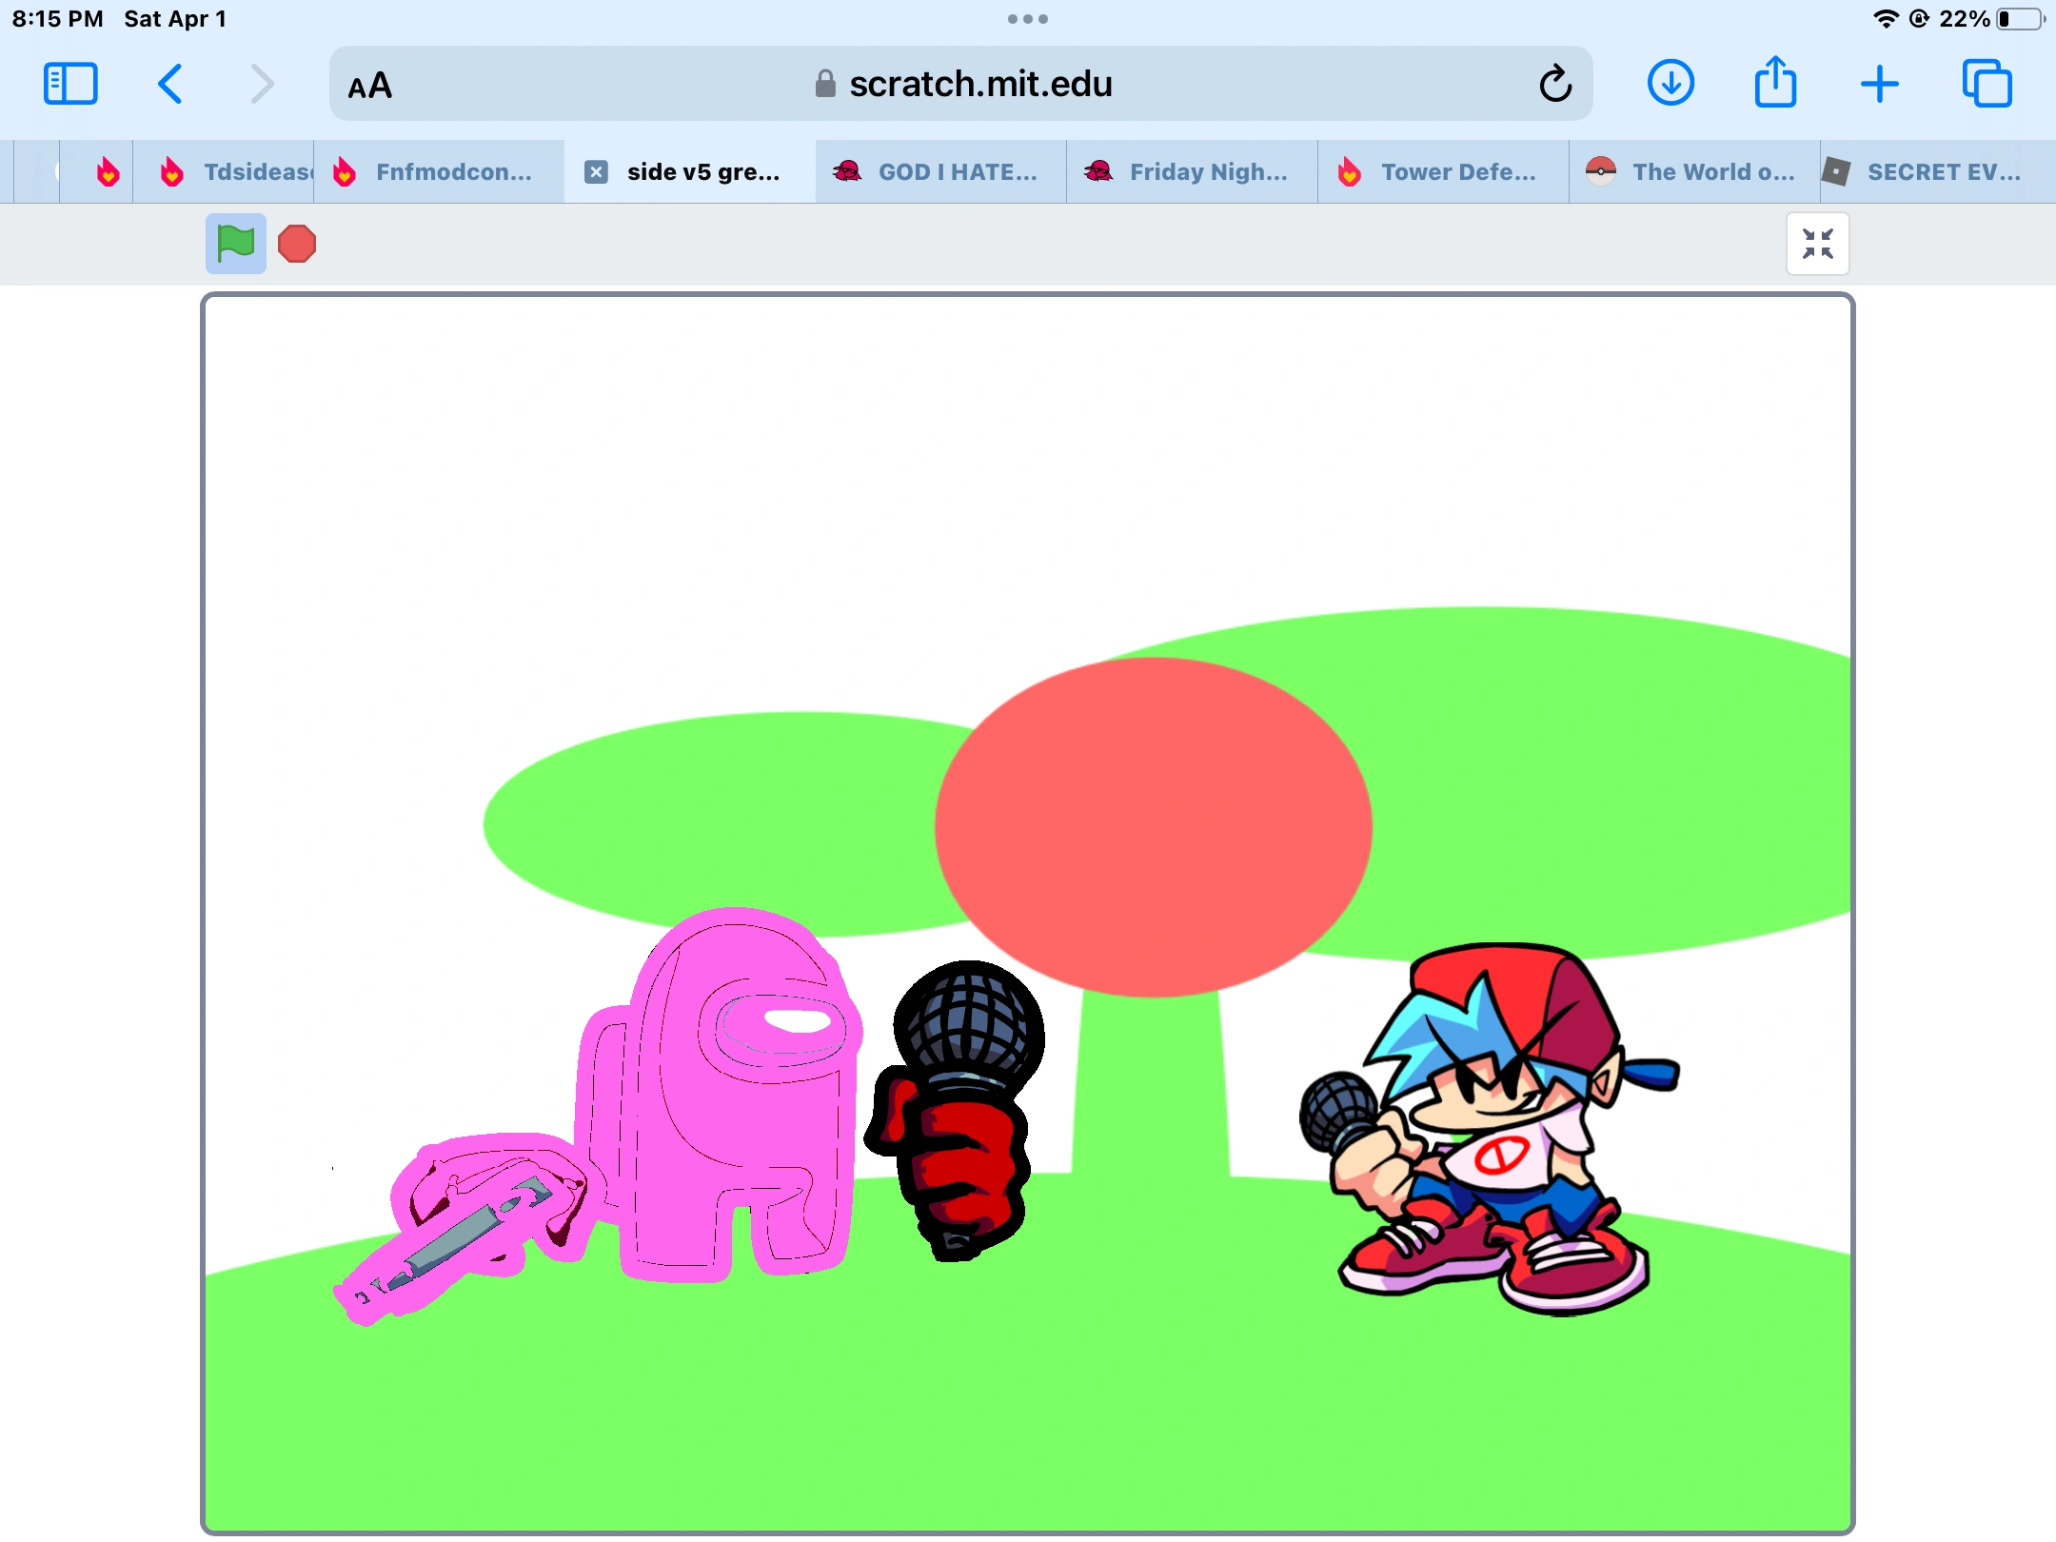Screen dimensions: 2056x1542
Task: Reload the scratch.mit.edu page
Action: (x=1555, y=84)
